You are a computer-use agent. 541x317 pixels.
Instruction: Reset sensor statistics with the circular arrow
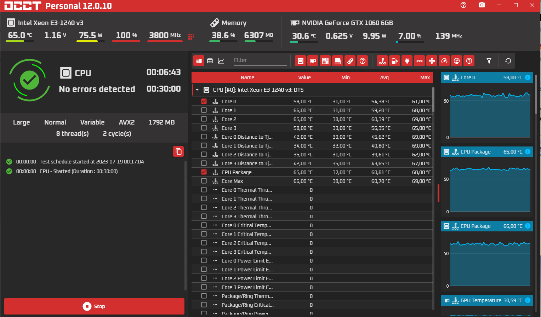(x=508, y=61)
